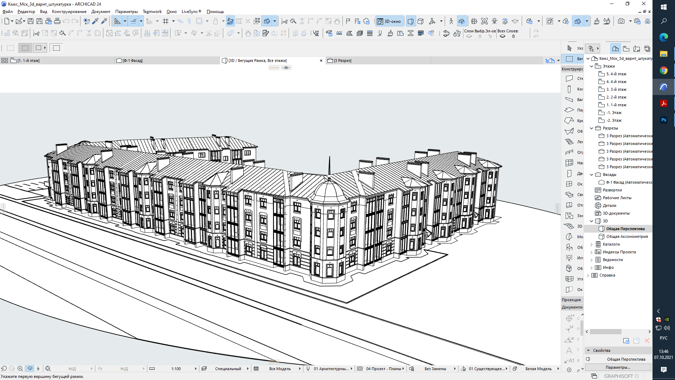
Task: Click the Railing tool in toolbox
Action: [572, 152]
